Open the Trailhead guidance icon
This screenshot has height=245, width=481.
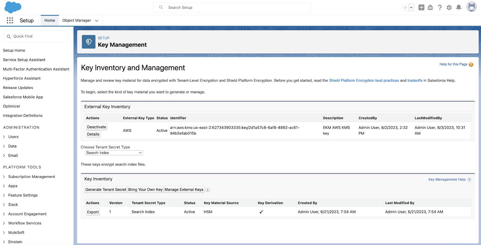tap(430, 8)
